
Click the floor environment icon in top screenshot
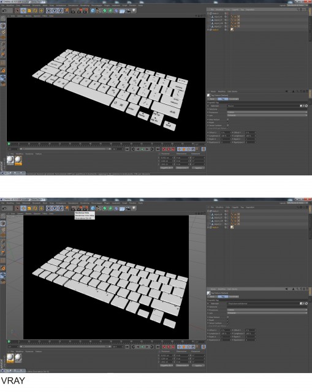(x=121, y=10)
